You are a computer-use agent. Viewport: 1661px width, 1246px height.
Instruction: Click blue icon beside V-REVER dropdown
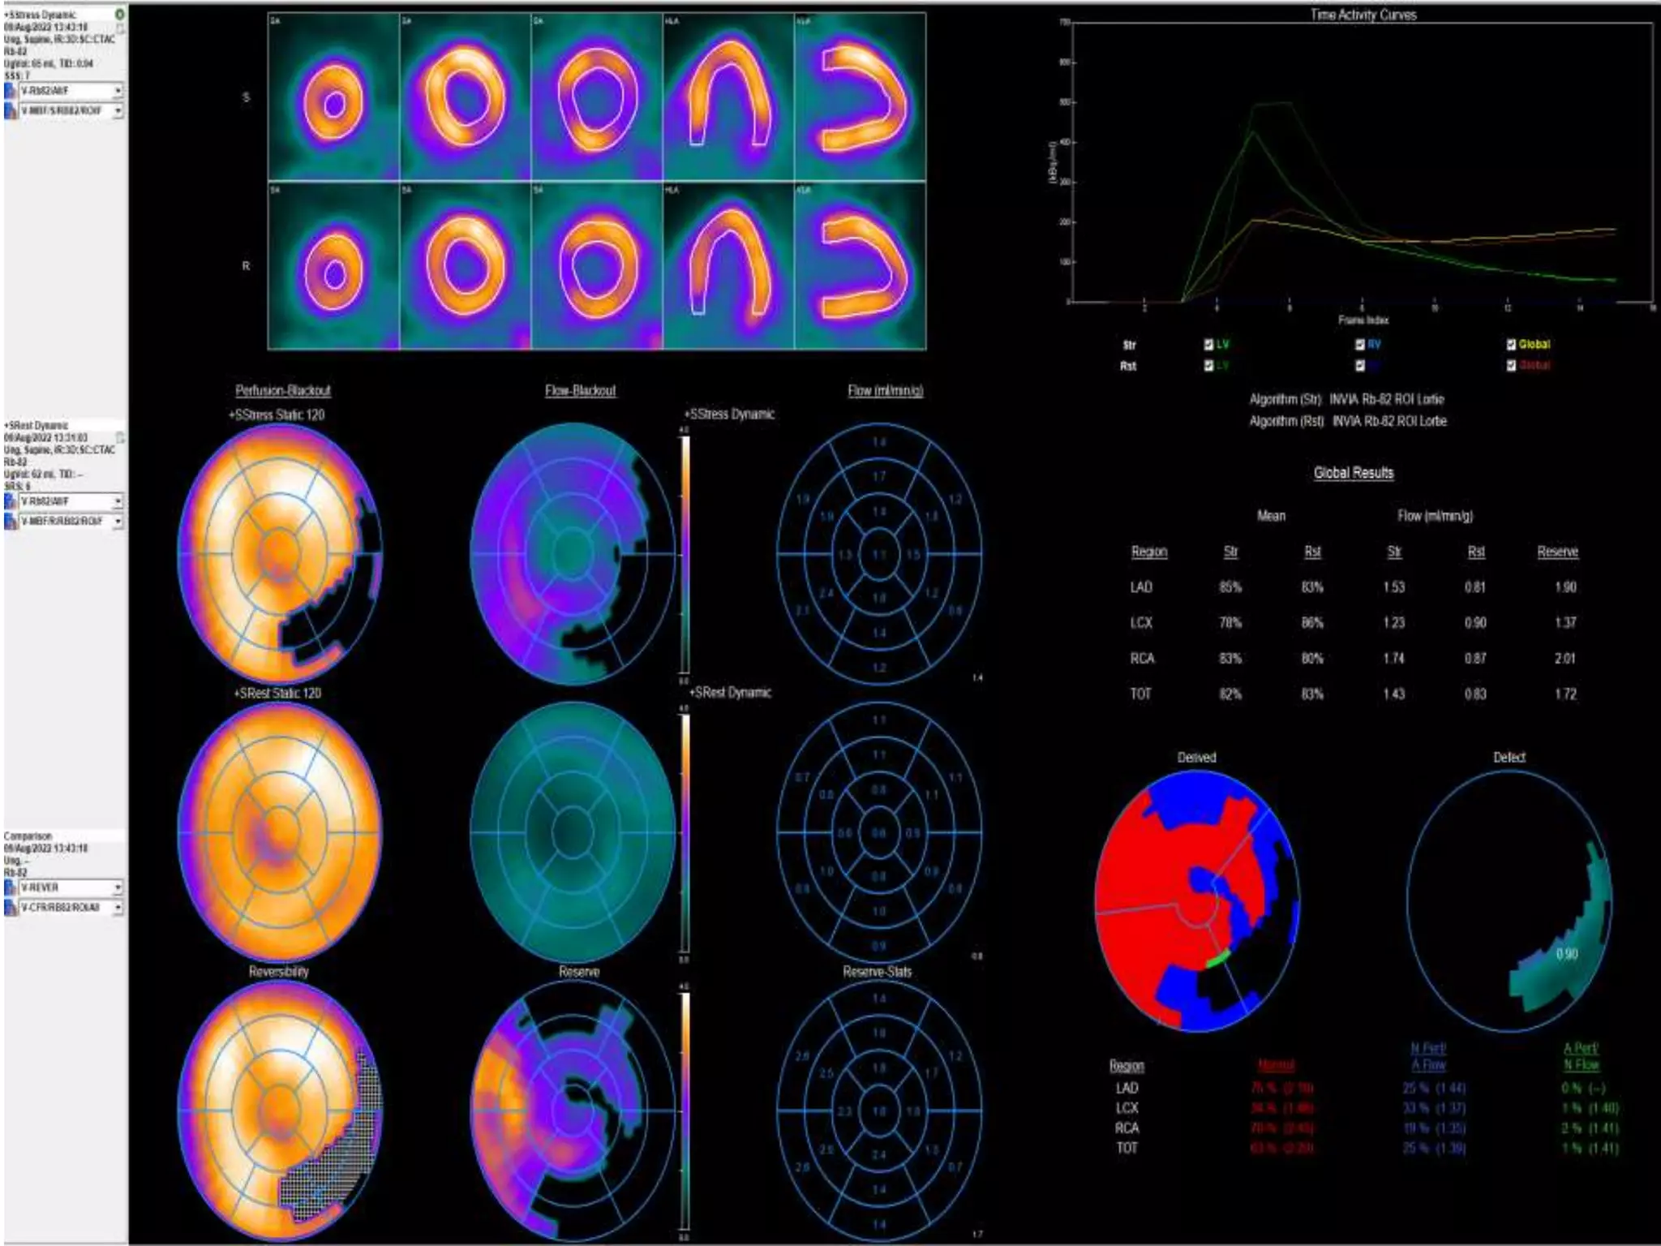pyautogui.click(x=11, y=887)
